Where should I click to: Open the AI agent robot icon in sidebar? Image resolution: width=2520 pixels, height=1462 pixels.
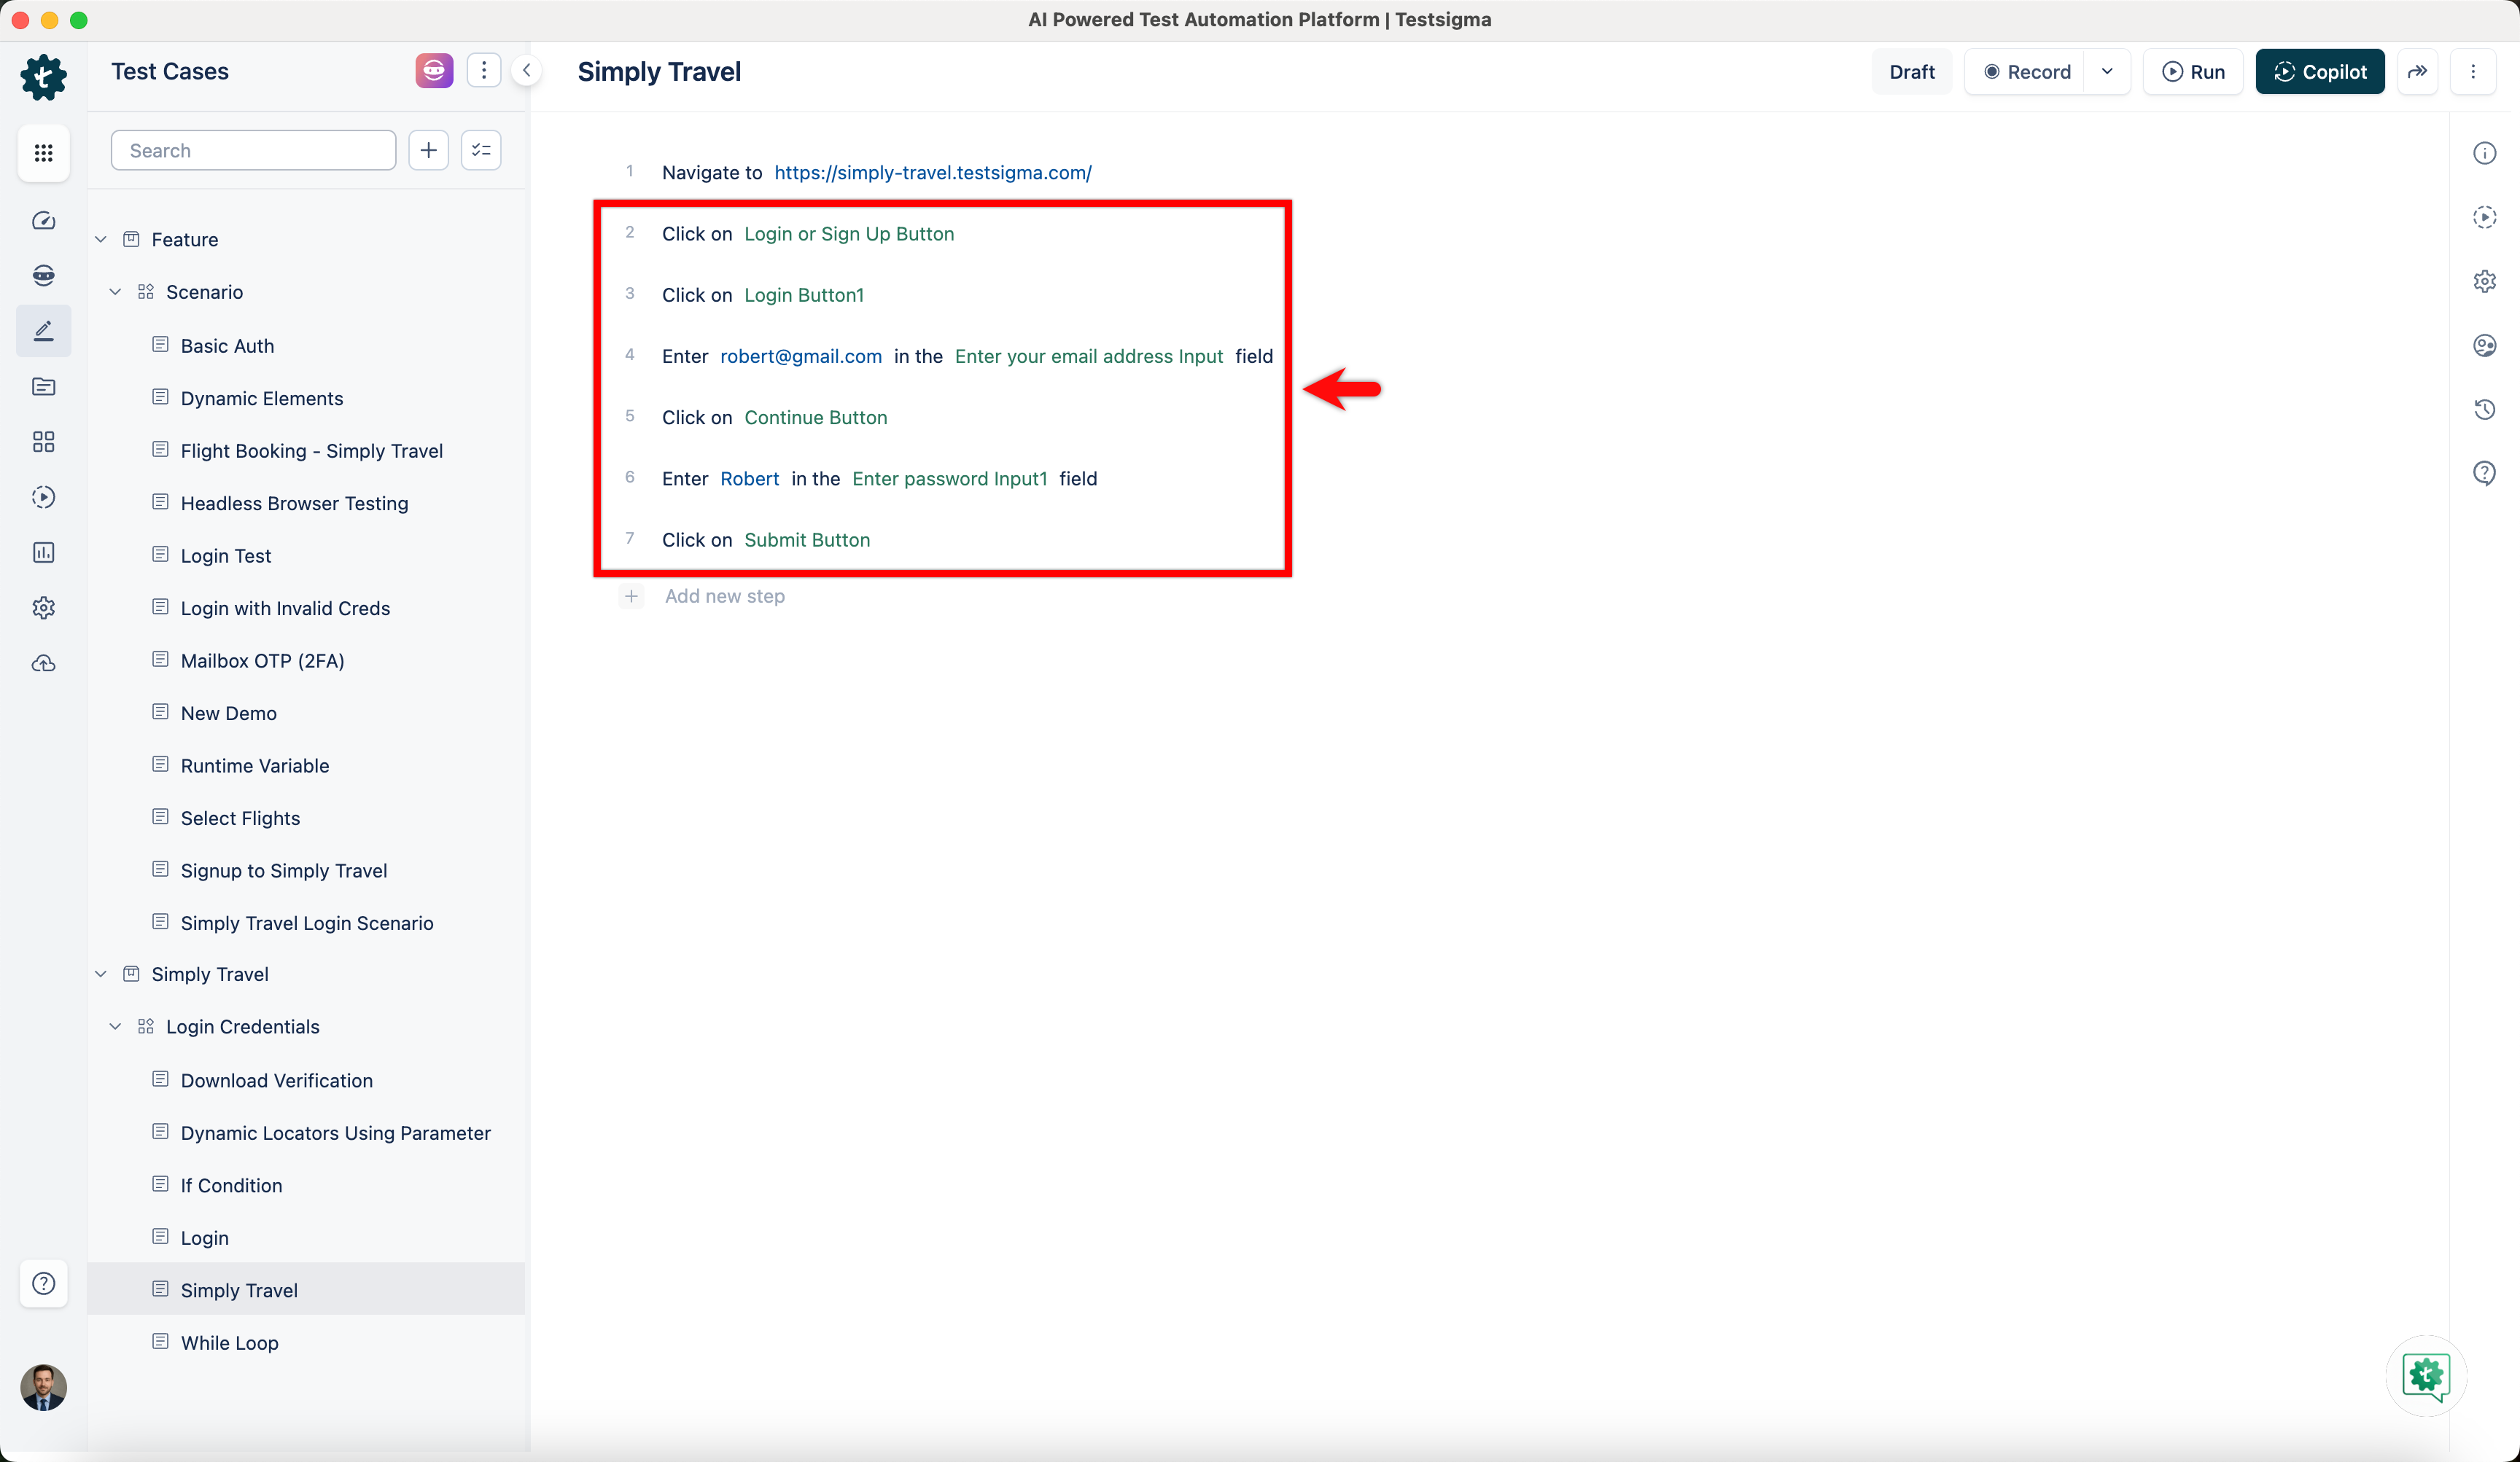click(43, 275)
